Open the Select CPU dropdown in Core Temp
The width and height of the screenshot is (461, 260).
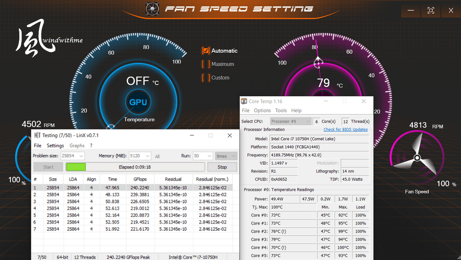[x=290, y=121]
